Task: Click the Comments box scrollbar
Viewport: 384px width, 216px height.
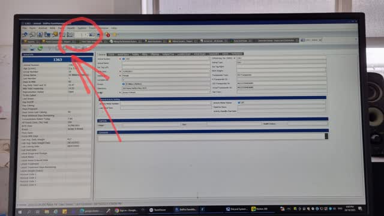Action: [326, 136]
